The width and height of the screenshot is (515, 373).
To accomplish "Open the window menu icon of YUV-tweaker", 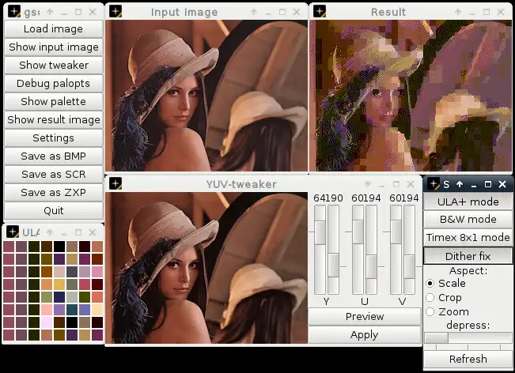I will click(115, 183).
